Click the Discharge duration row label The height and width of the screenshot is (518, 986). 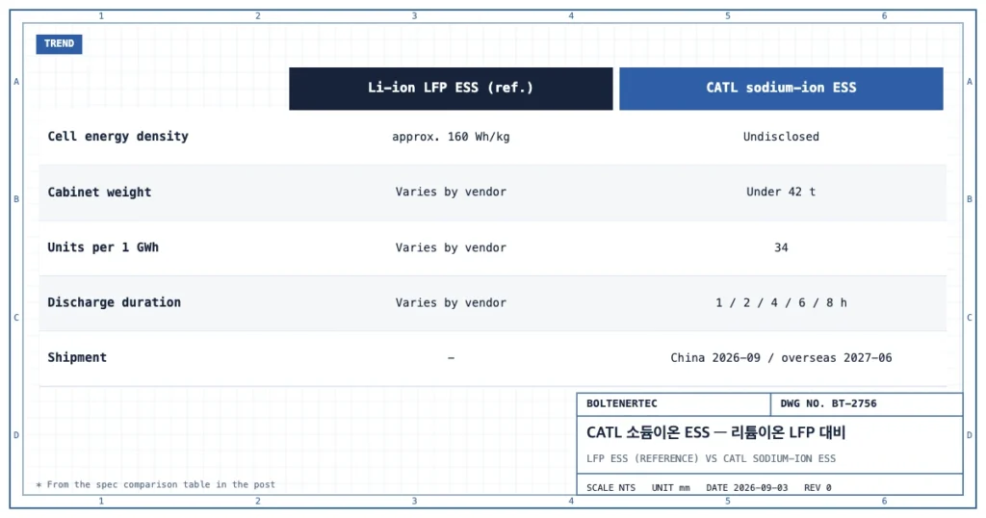pyautogui.click(x=114, y=302)
